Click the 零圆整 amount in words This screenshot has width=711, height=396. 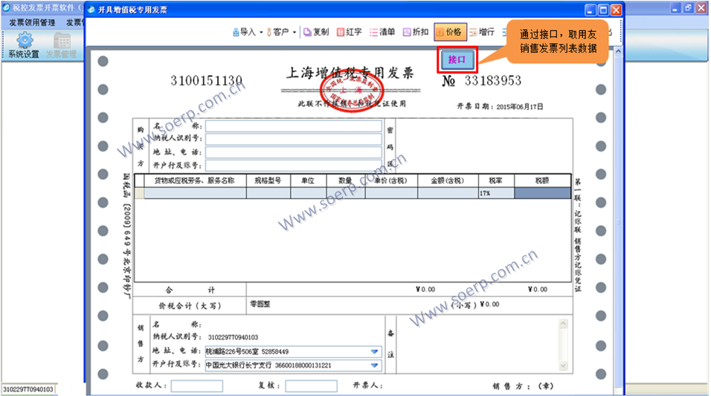coord(260,304)
